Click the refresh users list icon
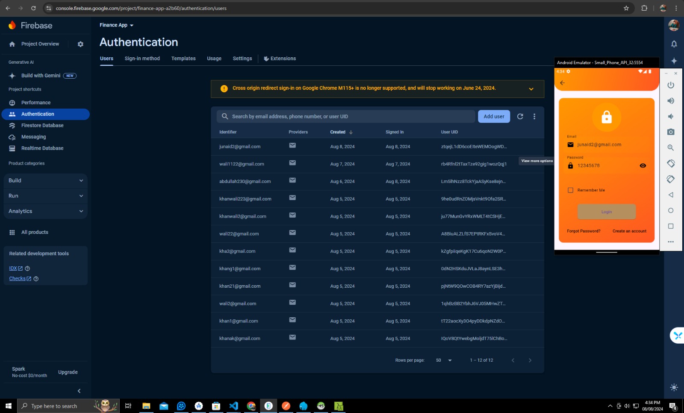The image size is (684, 413). tap(520, 116)
